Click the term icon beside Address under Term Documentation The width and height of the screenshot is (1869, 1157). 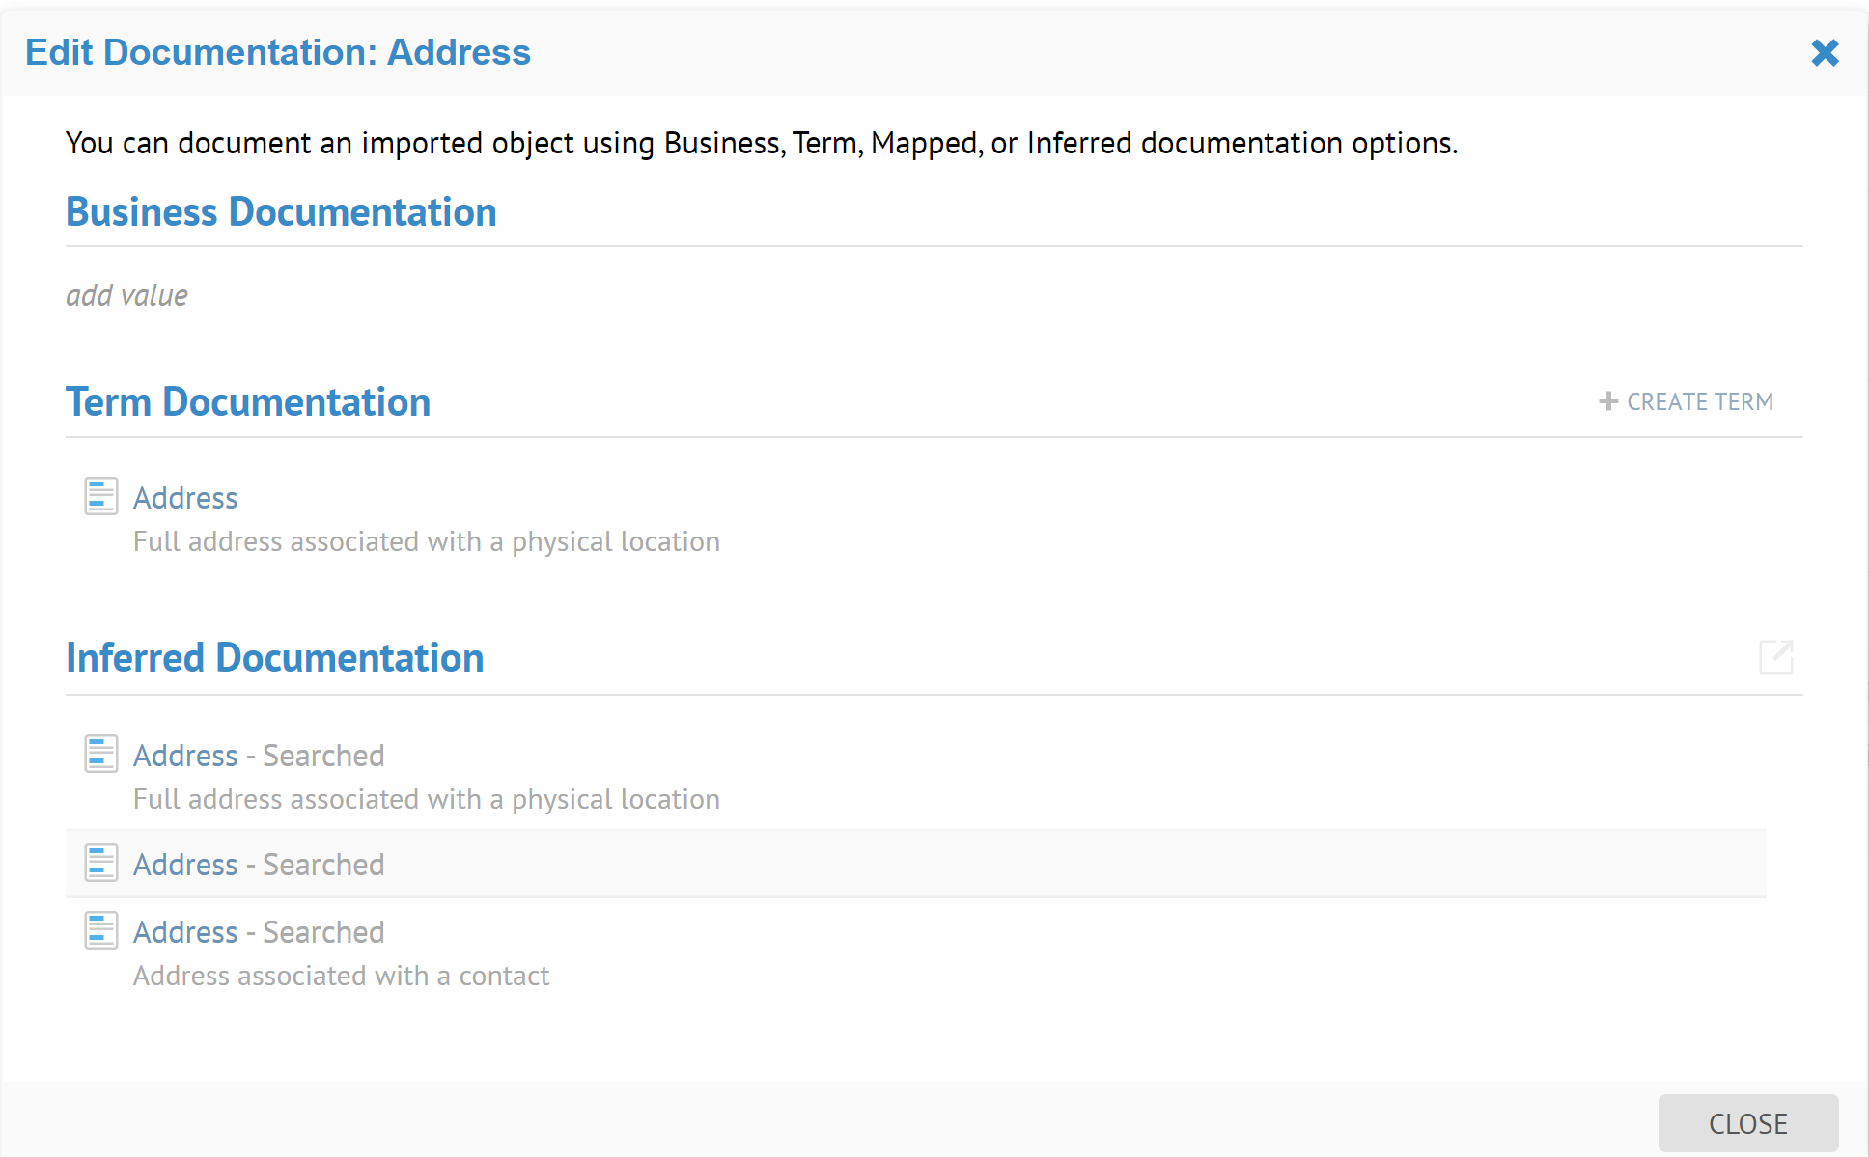coord(101,496)
